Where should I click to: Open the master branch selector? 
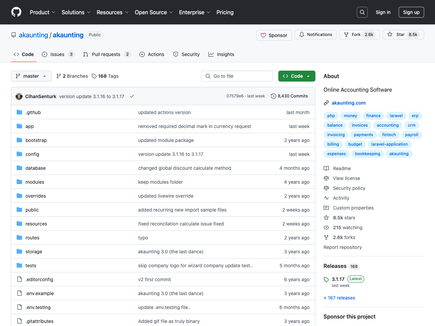tap(31, 76)
